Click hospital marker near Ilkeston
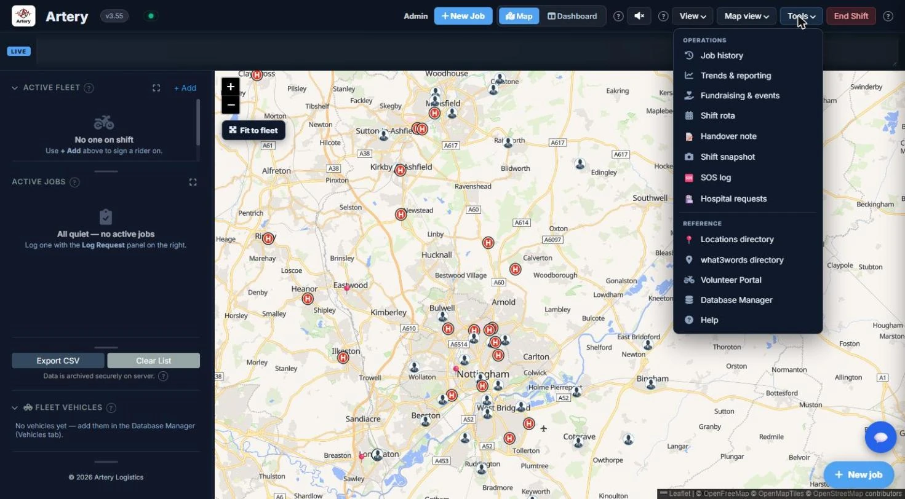905x499 pixels. click(x=343, y=357)
